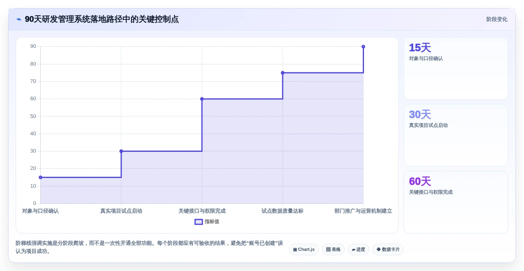Click x-axis label 关键接口与权限完成
The width and height of the screenshot is (524, 271).
202,211
